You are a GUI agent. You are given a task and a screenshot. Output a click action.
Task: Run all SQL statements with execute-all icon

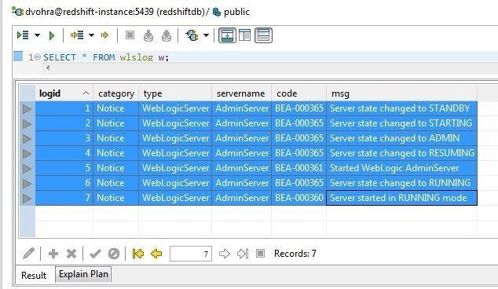coord(23,35)
